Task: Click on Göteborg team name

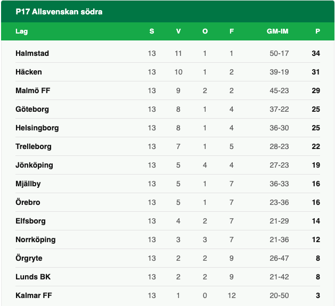Action: (x=32, y=109)
